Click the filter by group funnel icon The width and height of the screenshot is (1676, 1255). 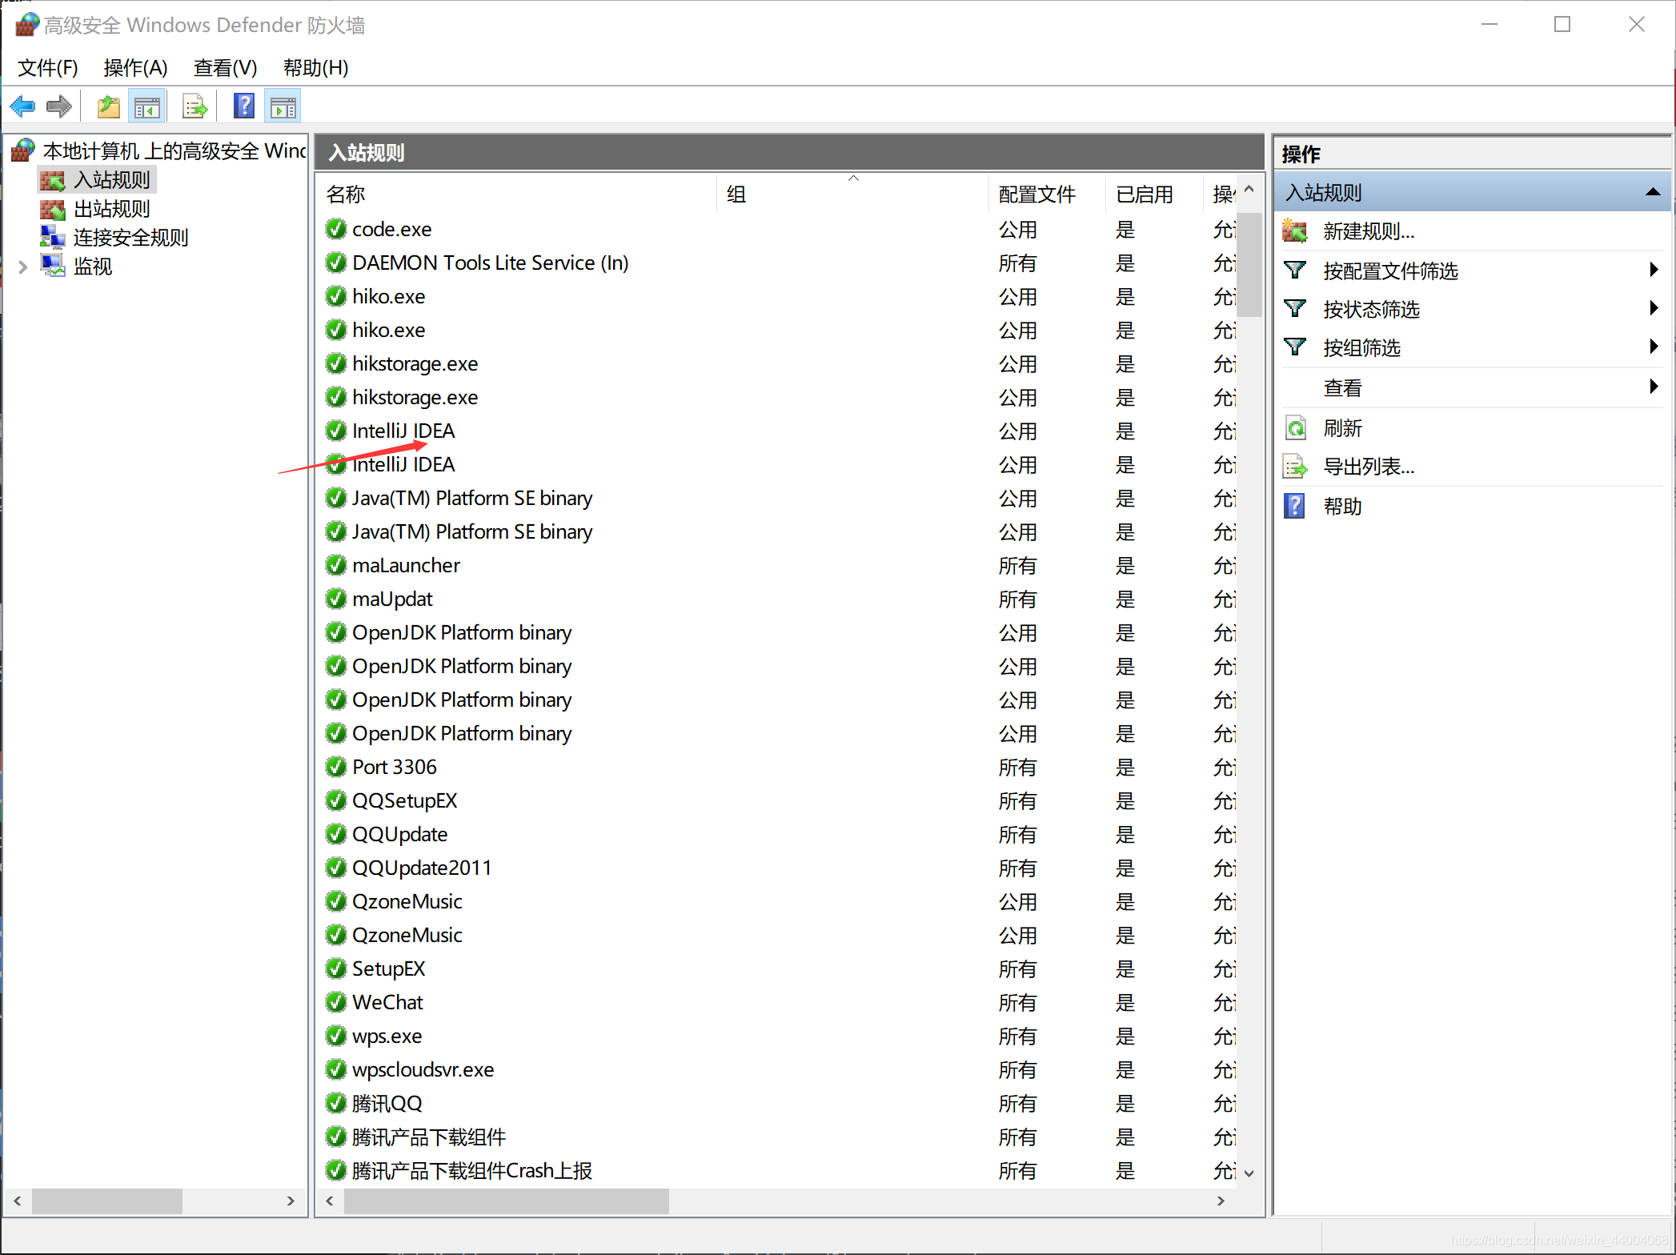pyautogui.click(x=1295, y=347)
